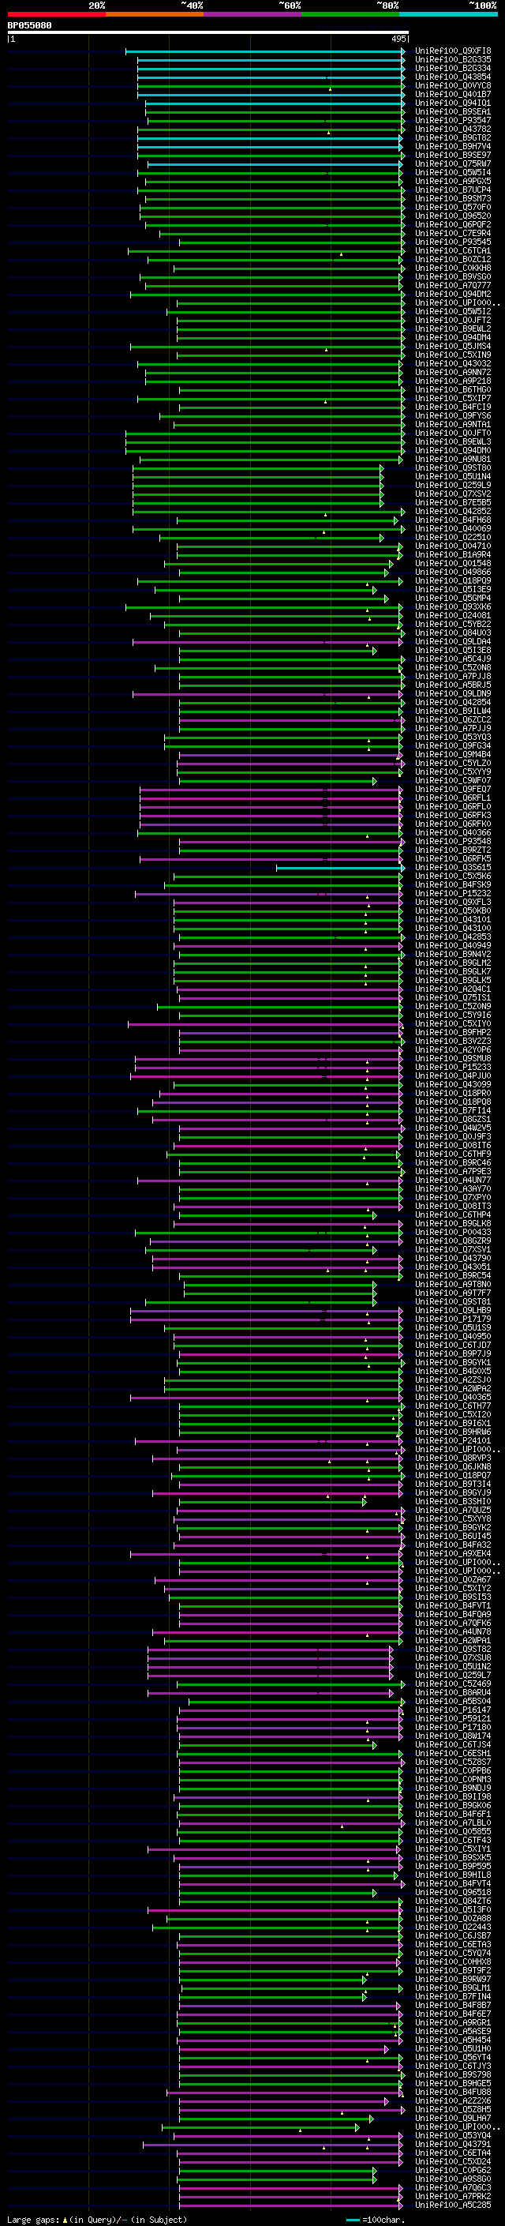Select hit UniRef100_C0PG62
The image size is (505, 2226).
click(452, 2170)
